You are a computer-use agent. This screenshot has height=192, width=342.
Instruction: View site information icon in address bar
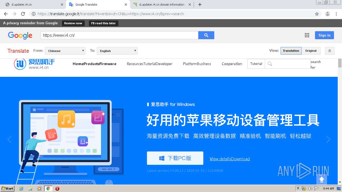click(33, 14)
